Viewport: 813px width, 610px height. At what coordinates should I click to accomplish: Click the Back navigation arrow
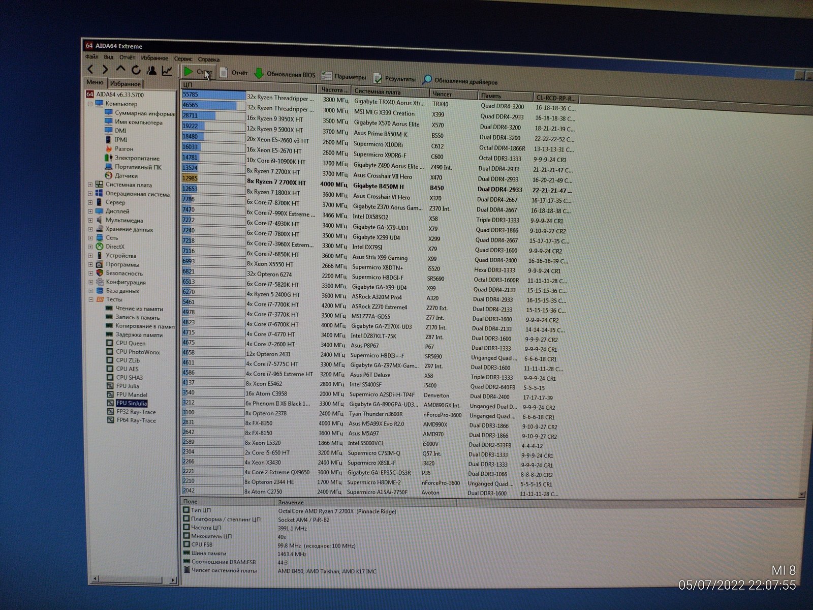pos(90,70)
